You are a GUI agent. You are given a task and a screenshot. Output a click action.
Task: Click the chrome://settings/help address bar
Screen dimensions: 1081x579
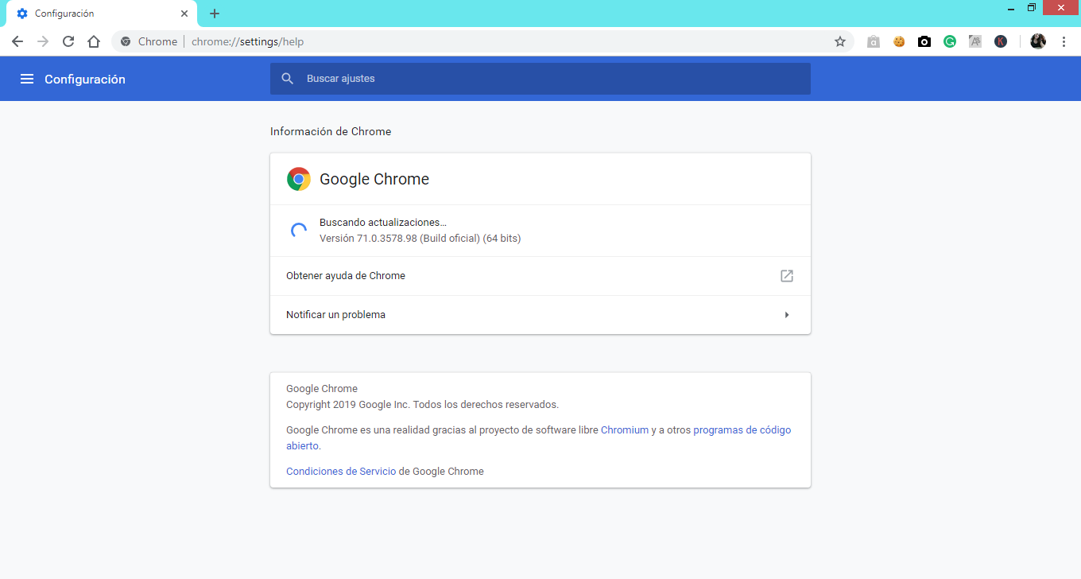pos(477,41)
